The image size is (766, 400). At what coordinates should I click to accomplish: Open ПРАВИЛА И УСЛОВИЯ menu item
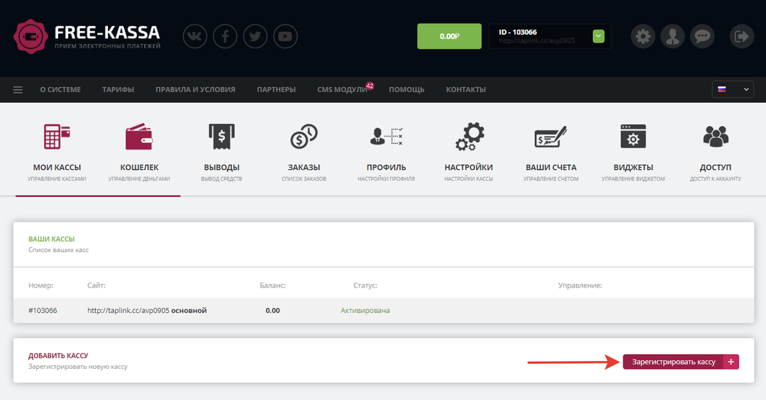pyautogui.click(x=196, y=90)
